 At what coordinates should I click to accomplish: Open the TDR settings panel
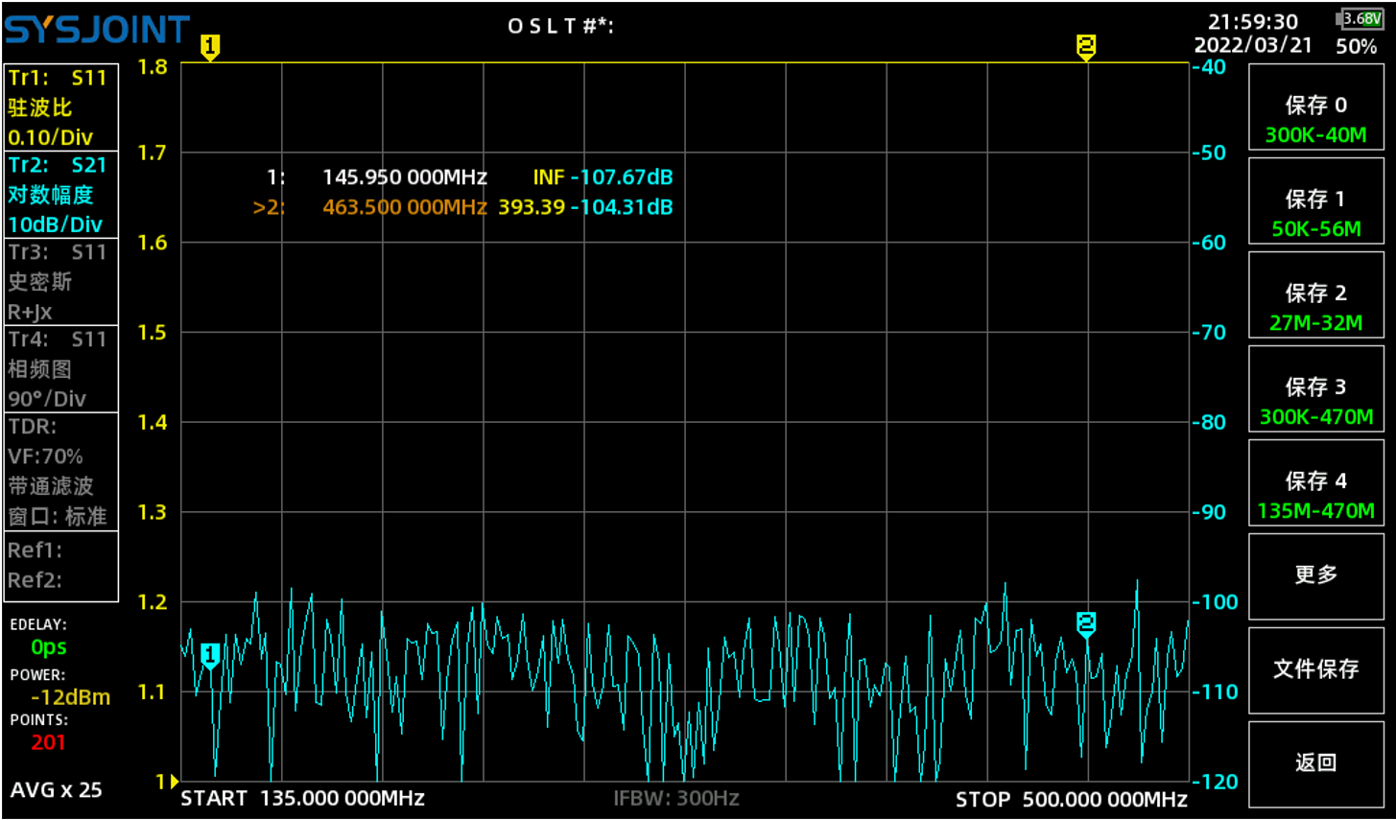[60, 471]
